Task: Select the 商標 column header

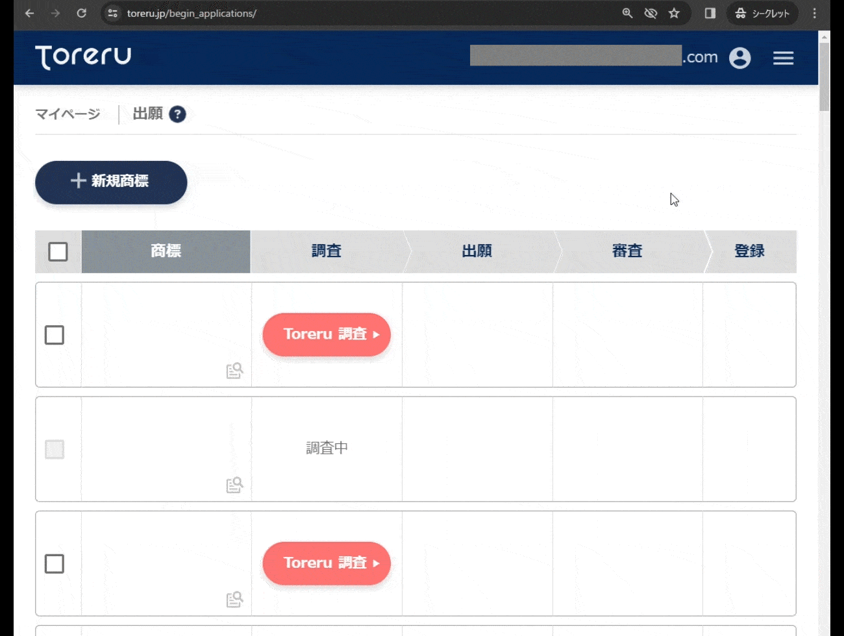Action: [166, 251]
